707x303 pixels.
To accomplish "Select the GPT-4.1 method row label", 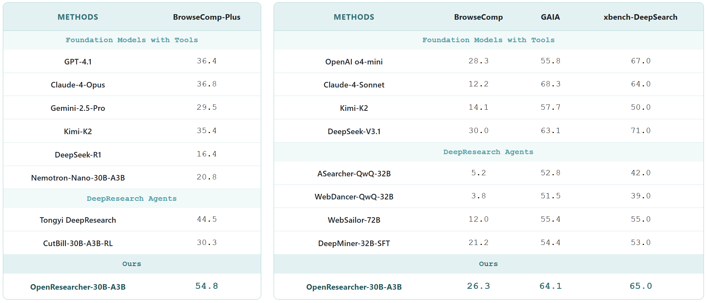I will pos(78,62).
